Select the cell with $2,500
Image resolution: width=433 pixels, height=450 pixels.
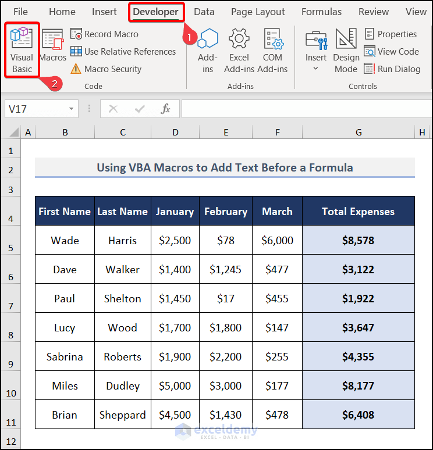(x=175, y=240)
